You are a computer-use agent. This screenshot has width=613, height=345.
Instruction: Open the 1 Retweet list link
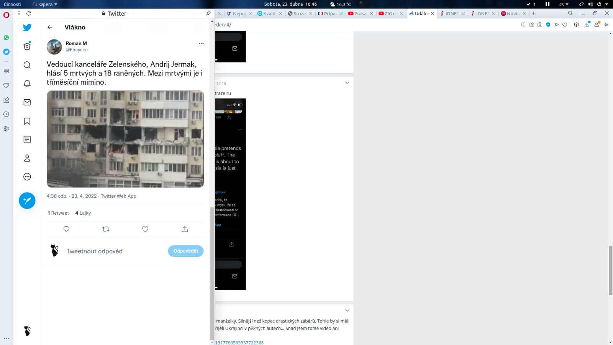pyautogui.click(x=58, y=213)
